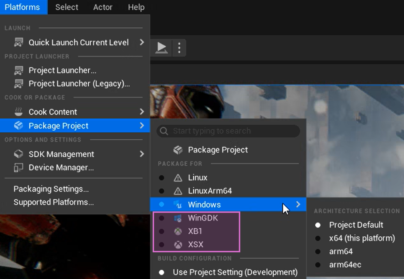The width and height of the screenshot is (404, 279).
Task: Click the XB1 Xbox sphere icon
Action: tap(178, 231)
